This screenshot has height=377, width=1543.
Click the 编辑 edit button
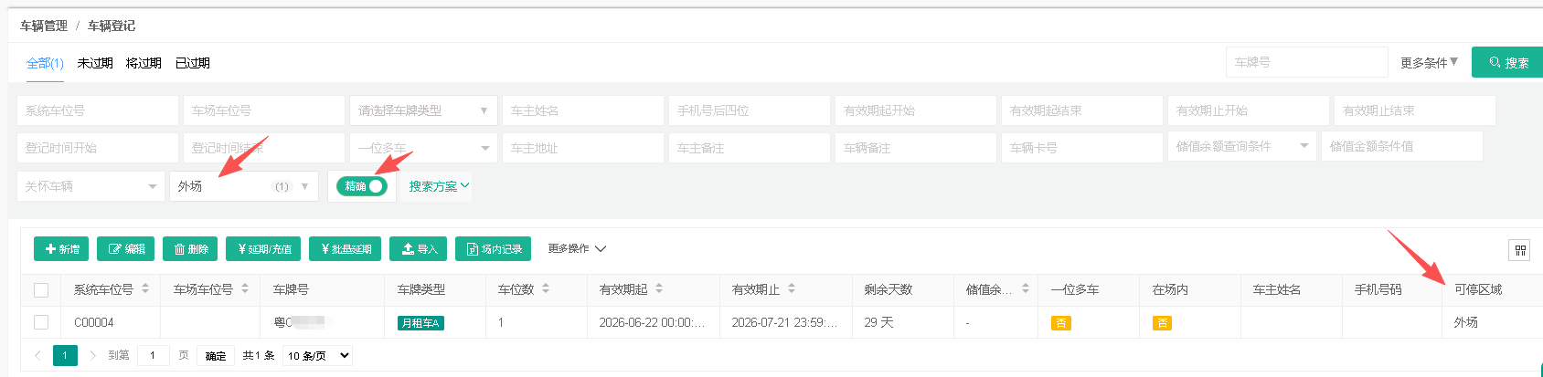pos(125,249)
